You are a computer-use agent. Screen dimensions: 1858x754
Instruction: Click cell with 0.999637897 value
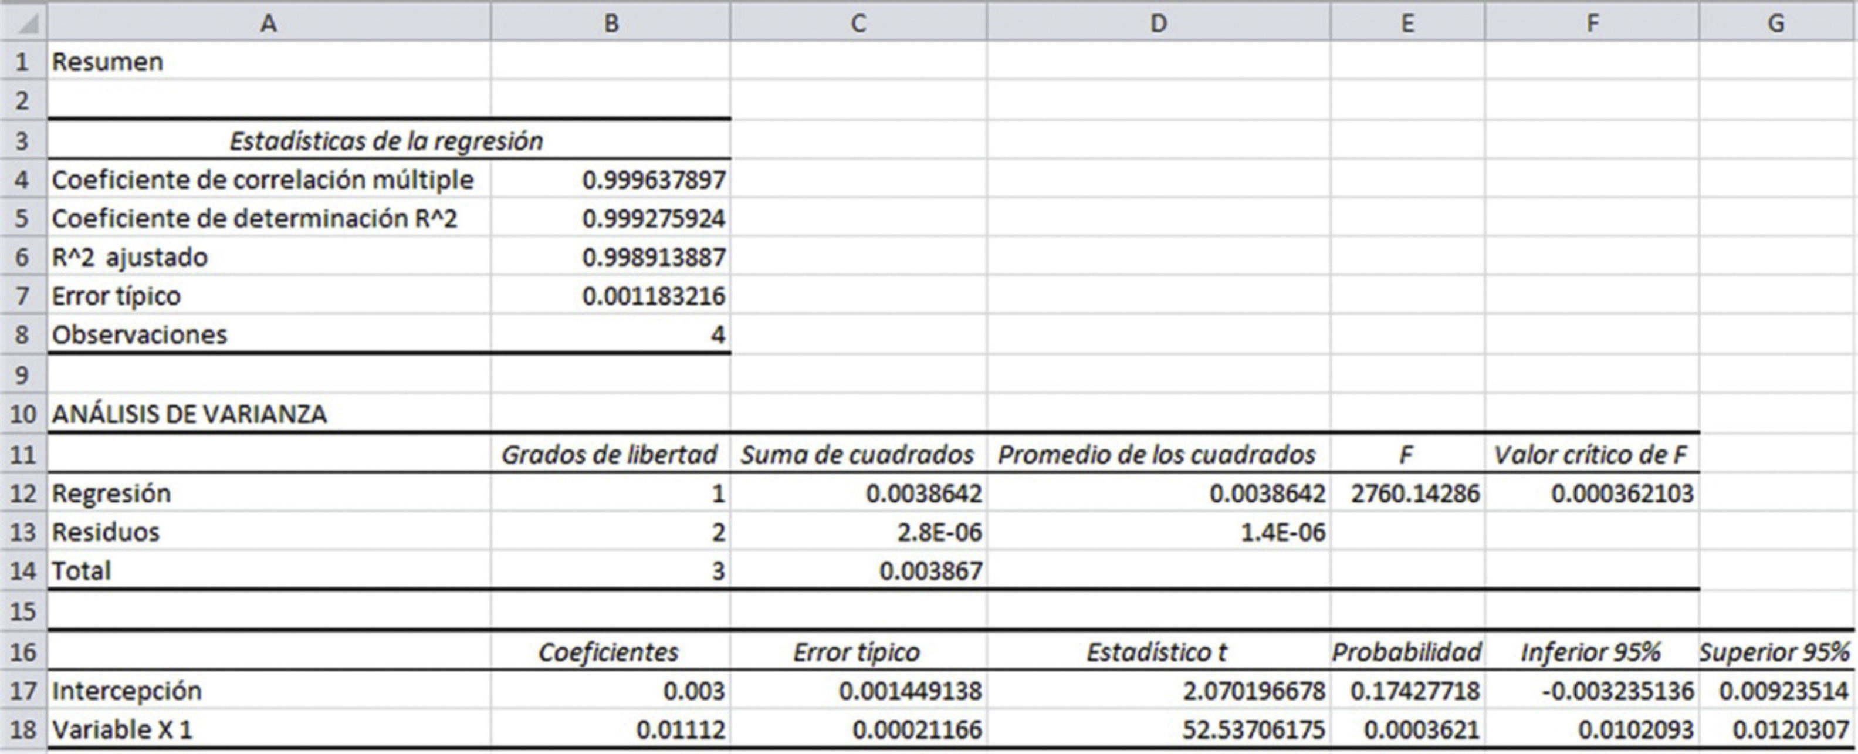(x=653, y=180)
